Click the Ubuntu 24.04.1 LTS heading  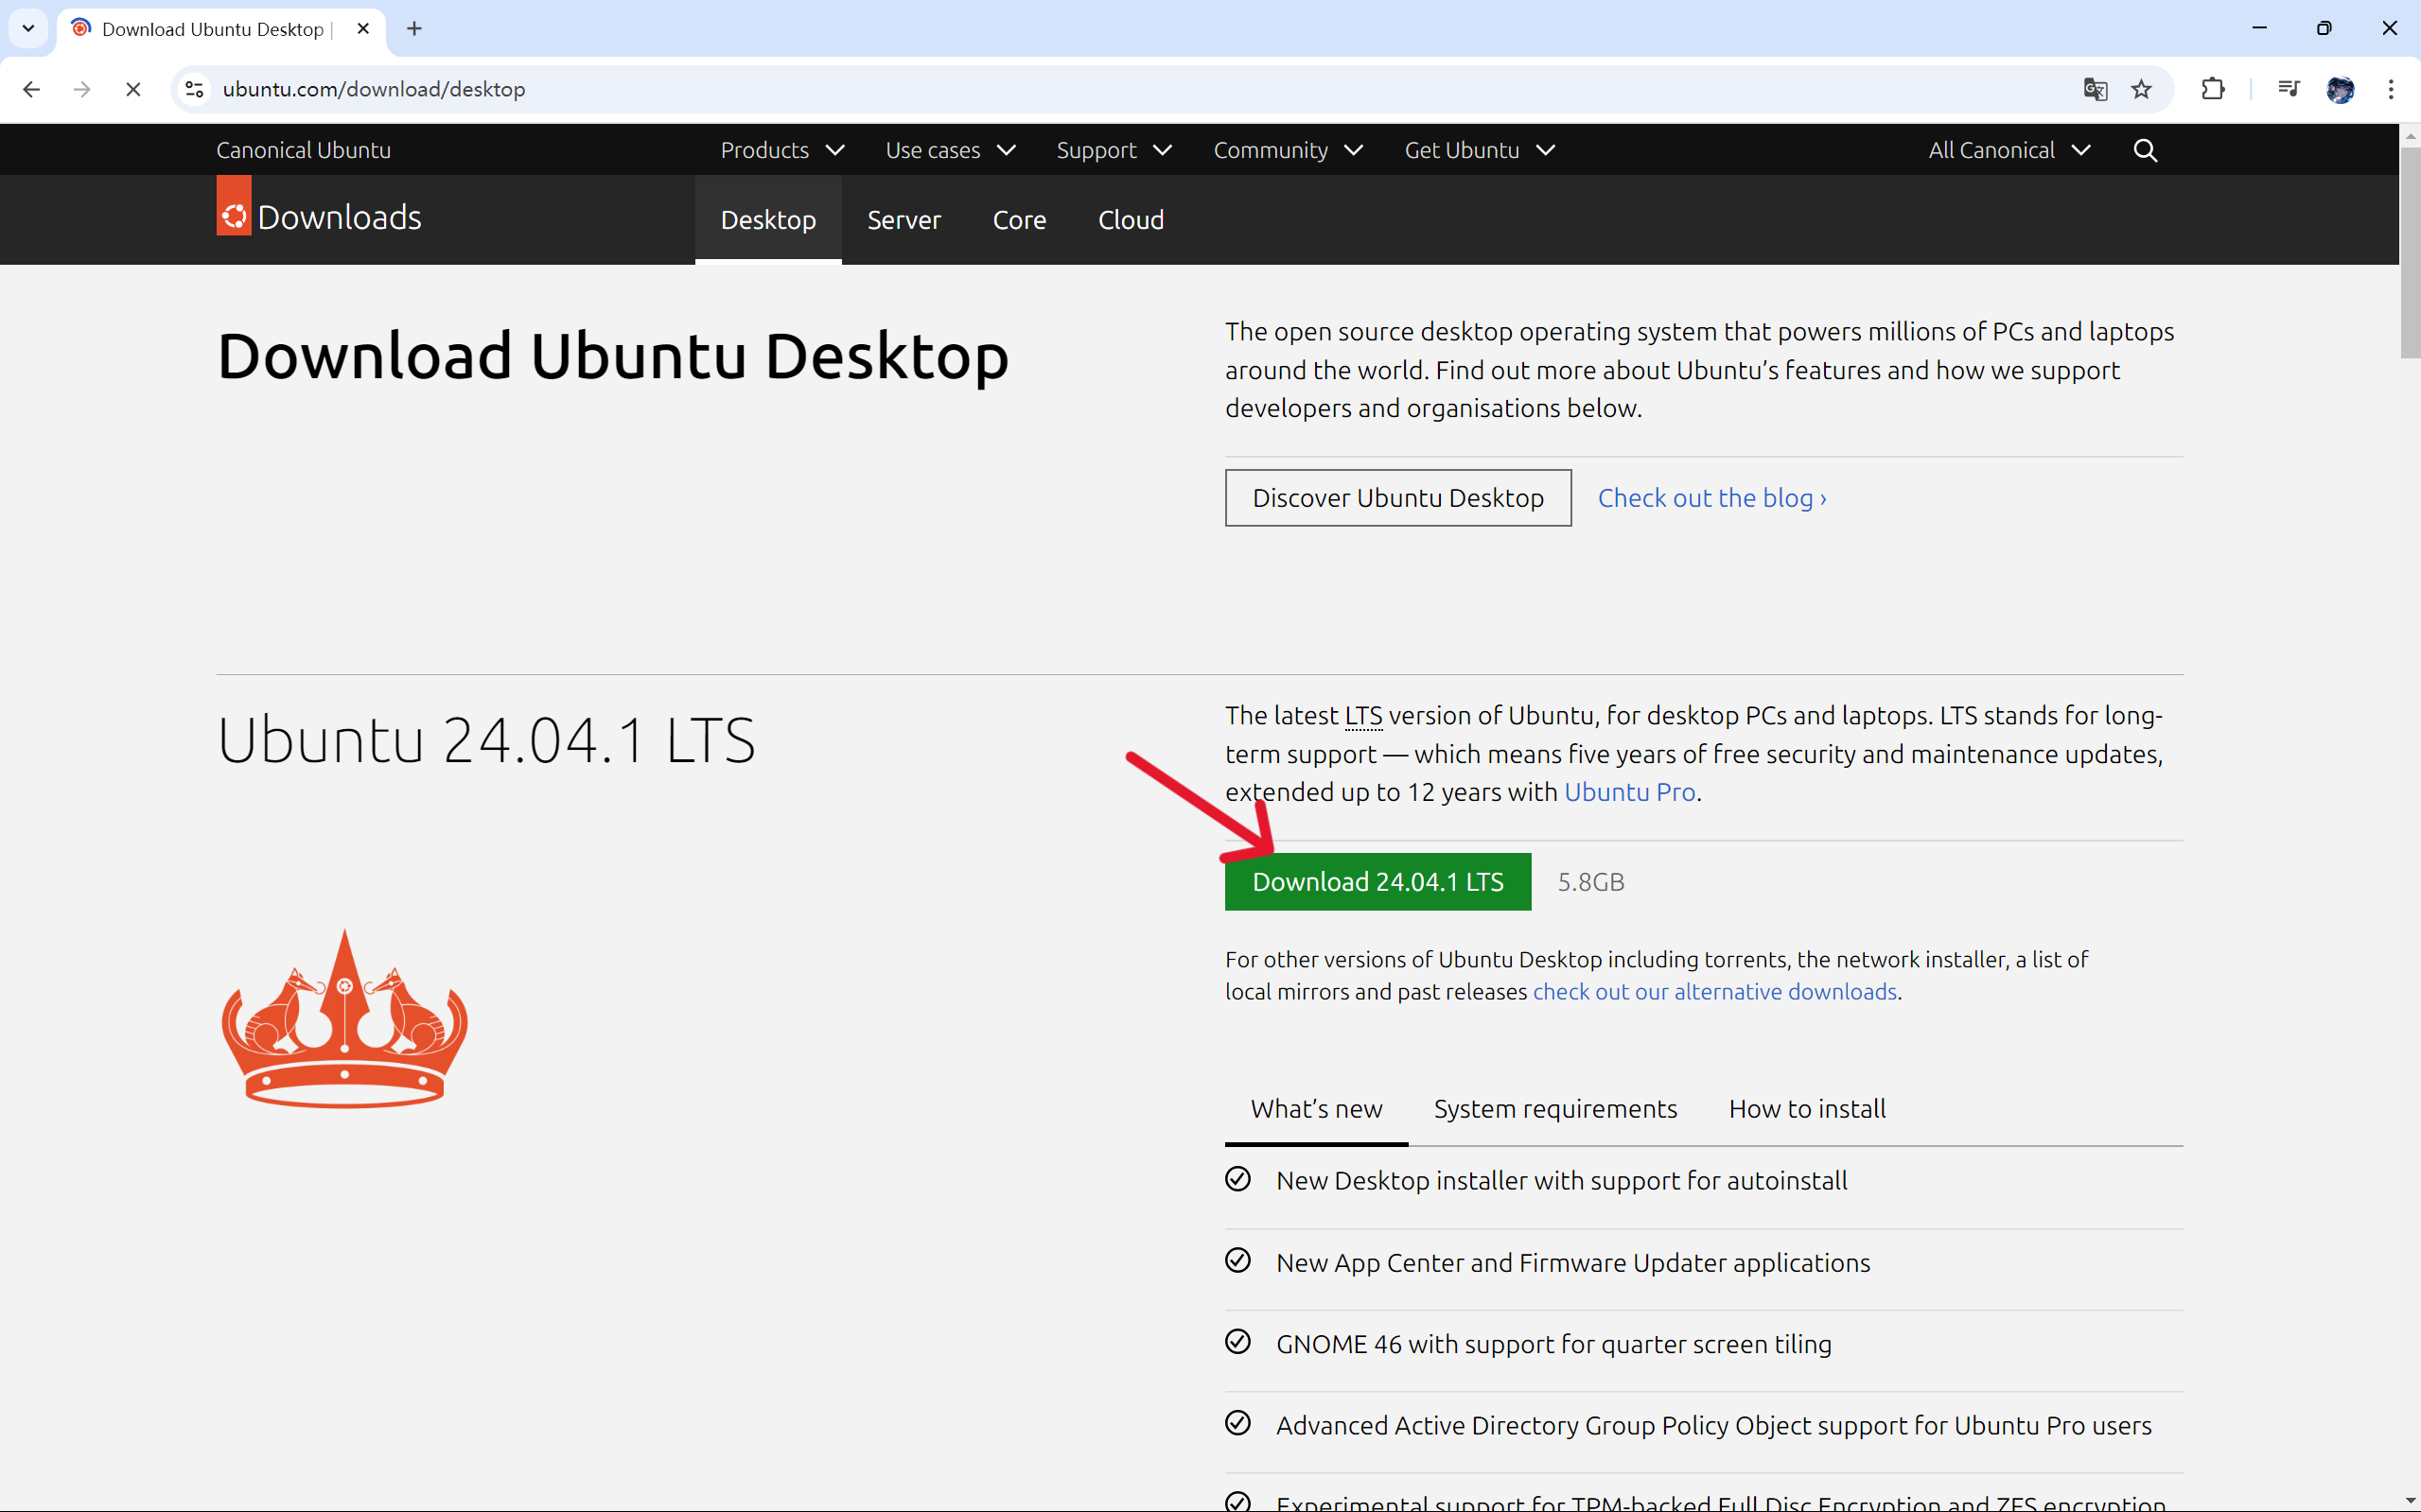click(486, 741)
